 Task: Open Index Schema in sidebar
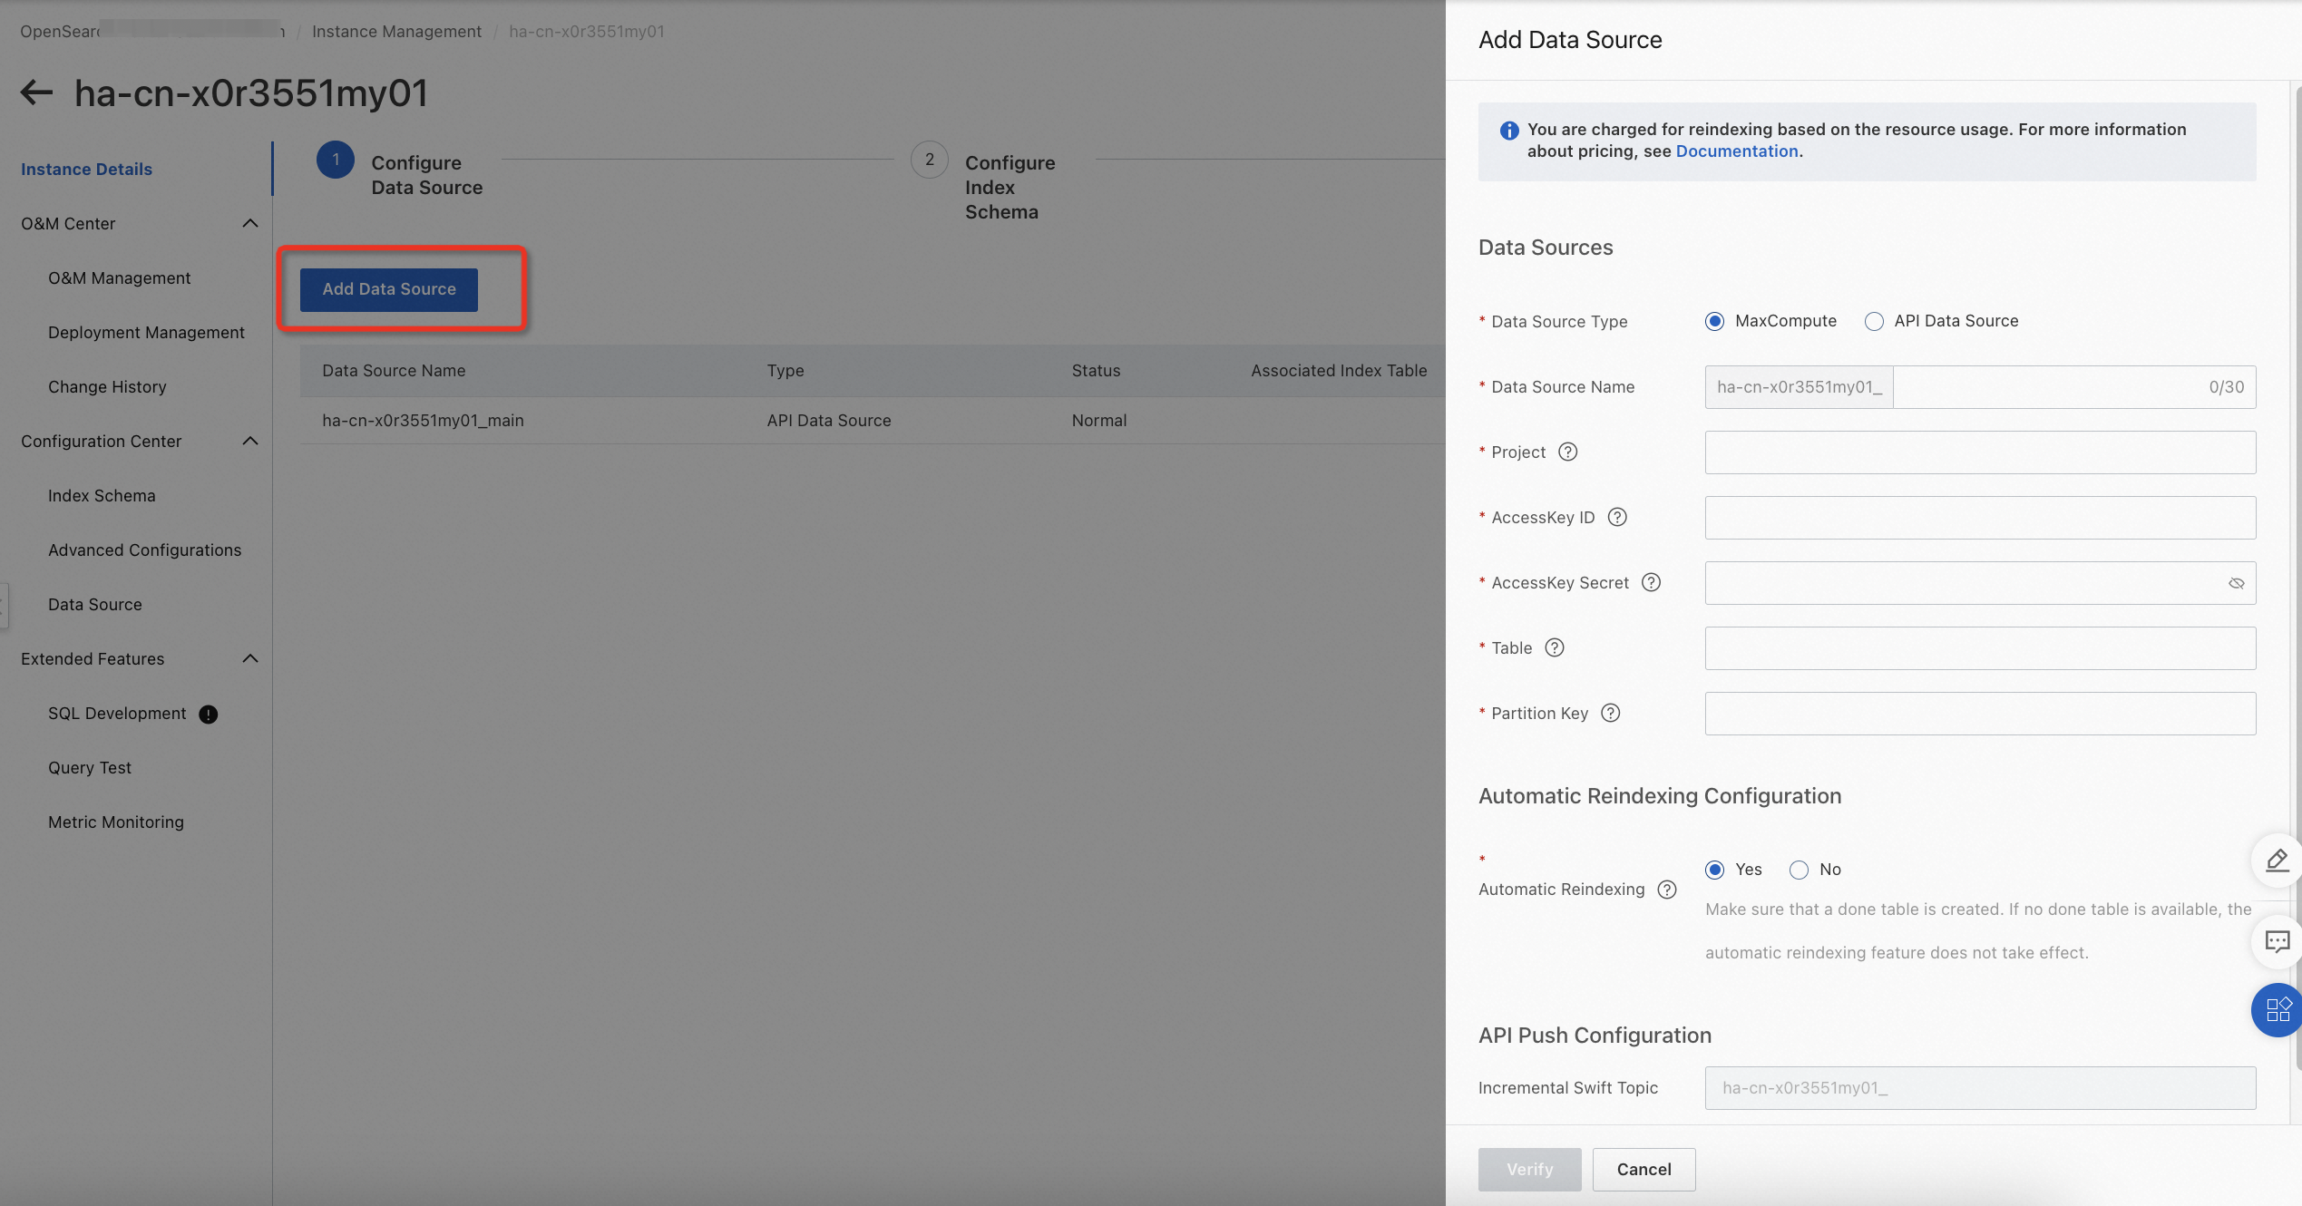(x=102, y=496)
